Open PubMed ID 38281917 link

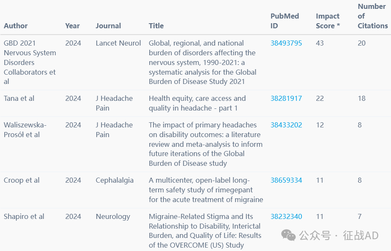286,98
